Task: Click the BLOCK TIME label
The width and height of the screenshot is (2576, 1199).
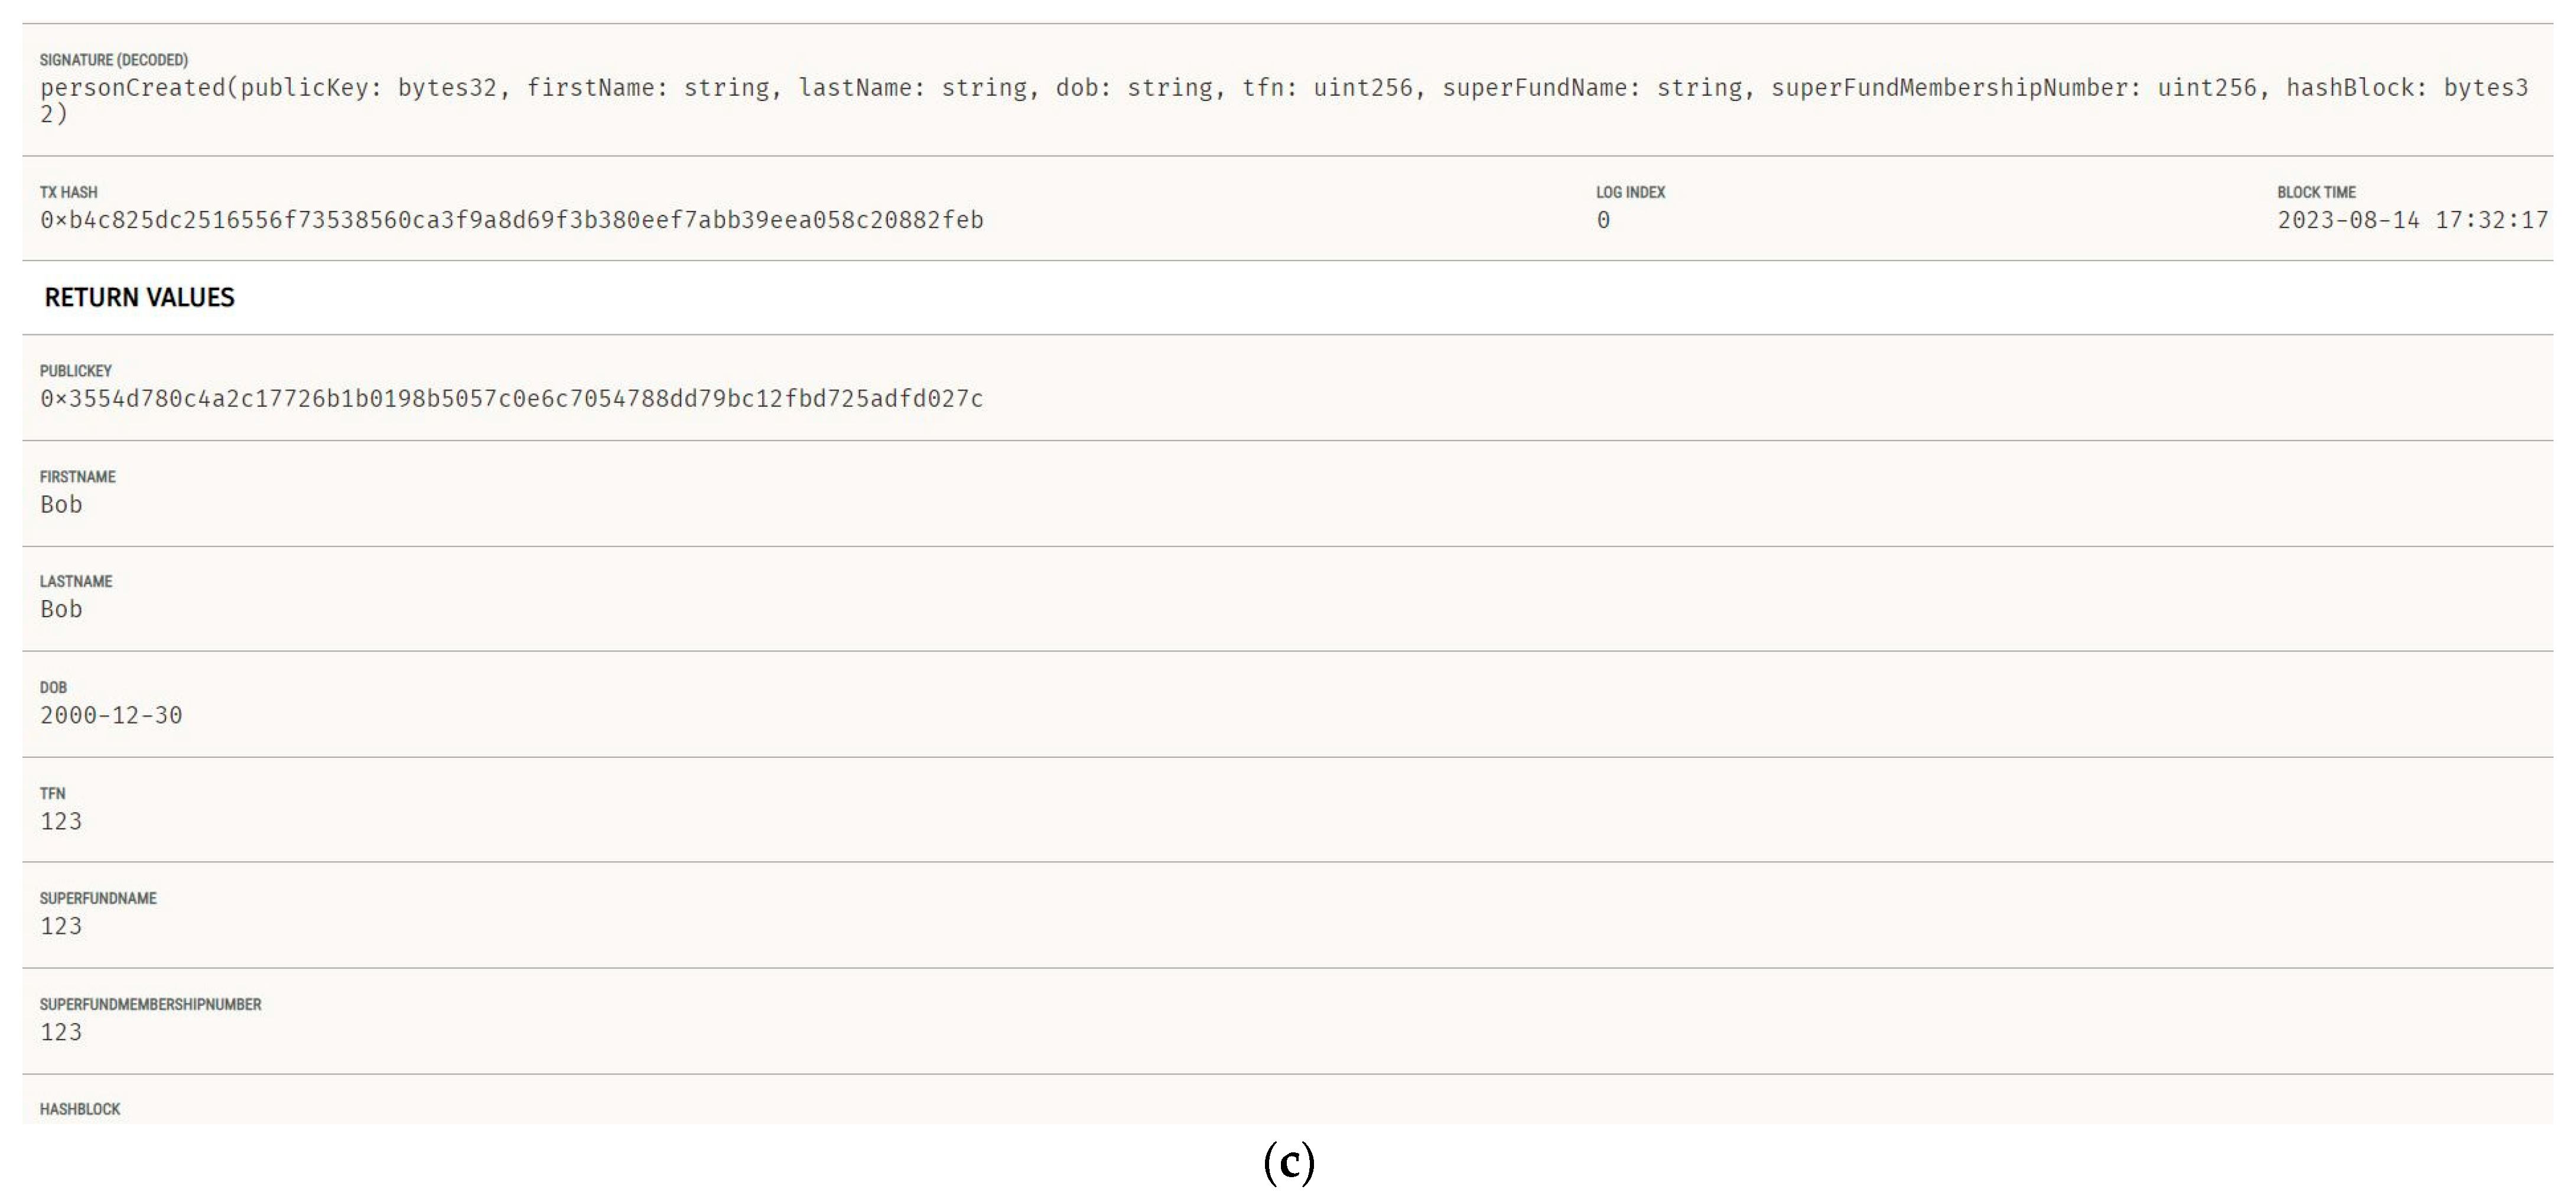Action: pyautogui.click(x=2316, y=192)
